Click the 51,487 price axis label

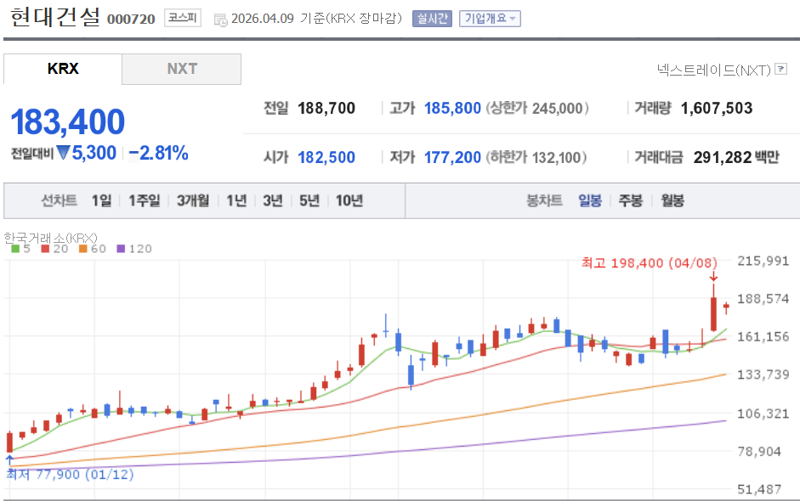pyautogui.click(x=760, y=490)
